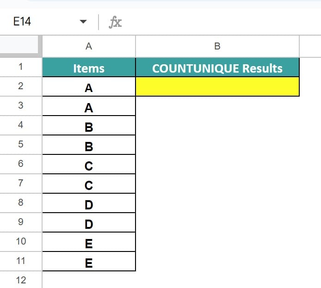Select row 11 header

[21, 261]
